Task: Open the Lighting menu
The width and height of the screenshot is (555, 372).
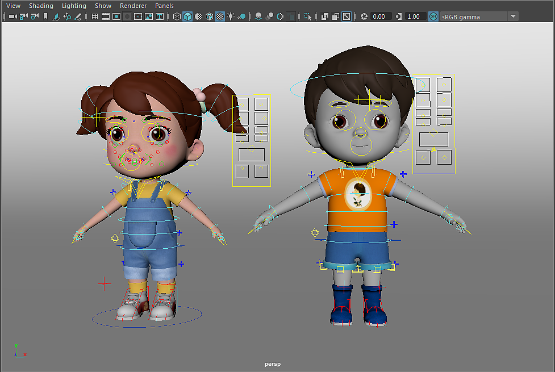Action: click(74, 6)
